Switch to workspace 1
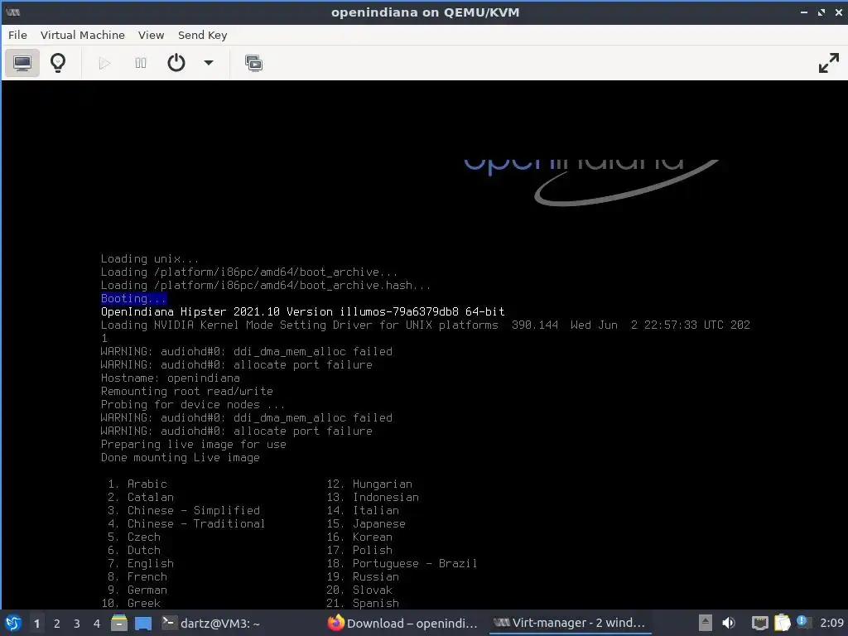This screenshot has height=636, width=848. click(x=36, y=623)
